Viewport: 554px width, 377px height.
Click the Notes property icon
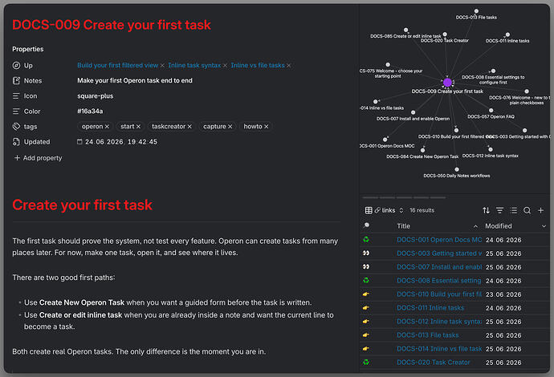[x=16, y=80]
